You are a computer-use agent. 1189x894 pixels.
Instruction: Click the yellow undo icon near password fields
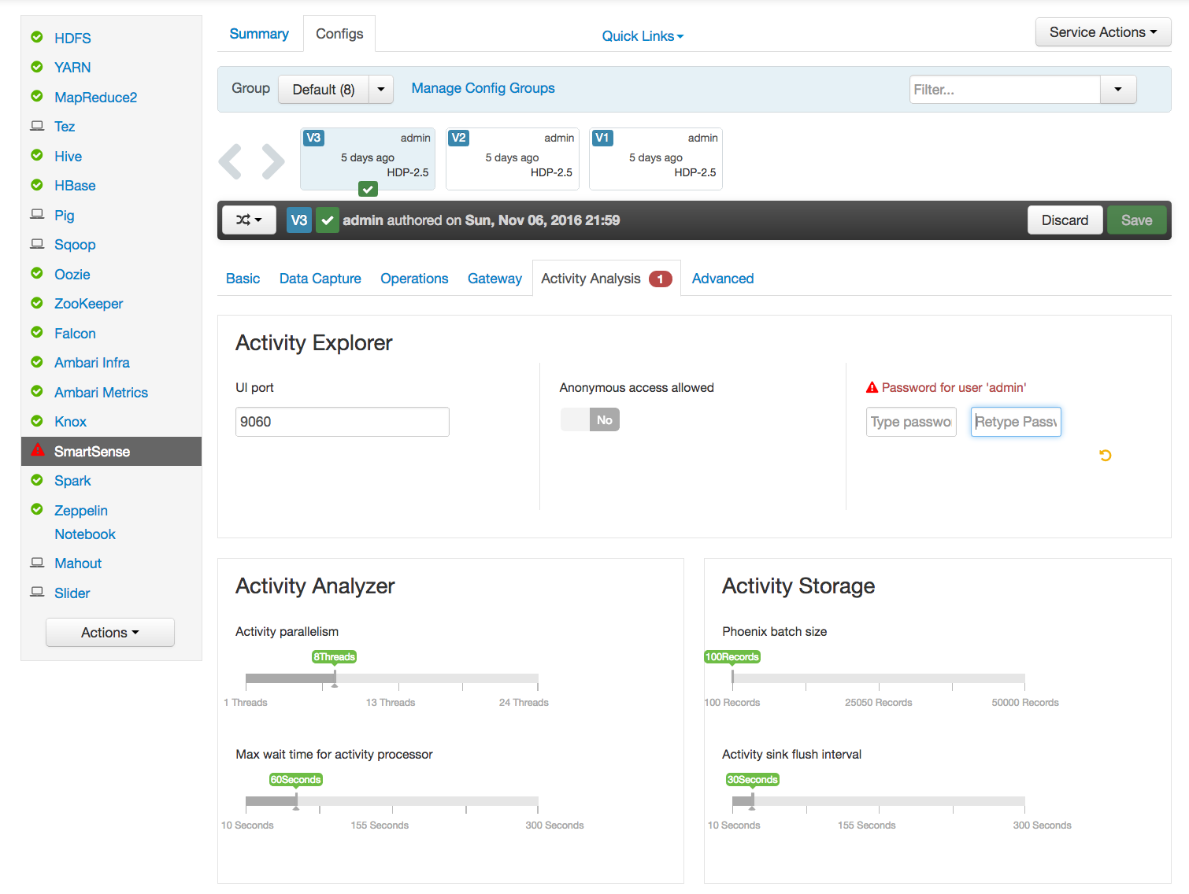point(1106,455)
